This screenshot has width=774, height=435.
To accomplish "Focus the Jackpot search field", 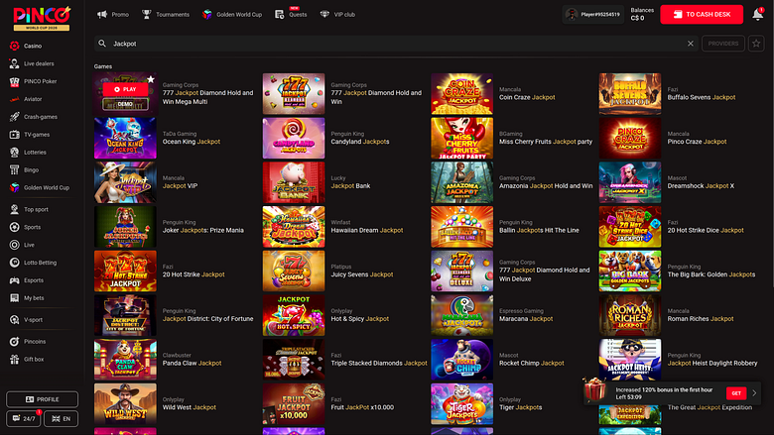I will pyautogui.click(x=395, y=44).
